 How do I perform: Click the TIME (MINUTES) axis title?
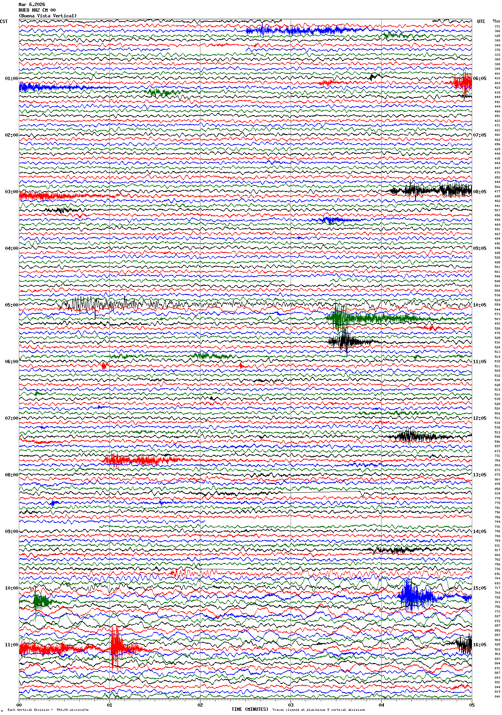[249, 709]
